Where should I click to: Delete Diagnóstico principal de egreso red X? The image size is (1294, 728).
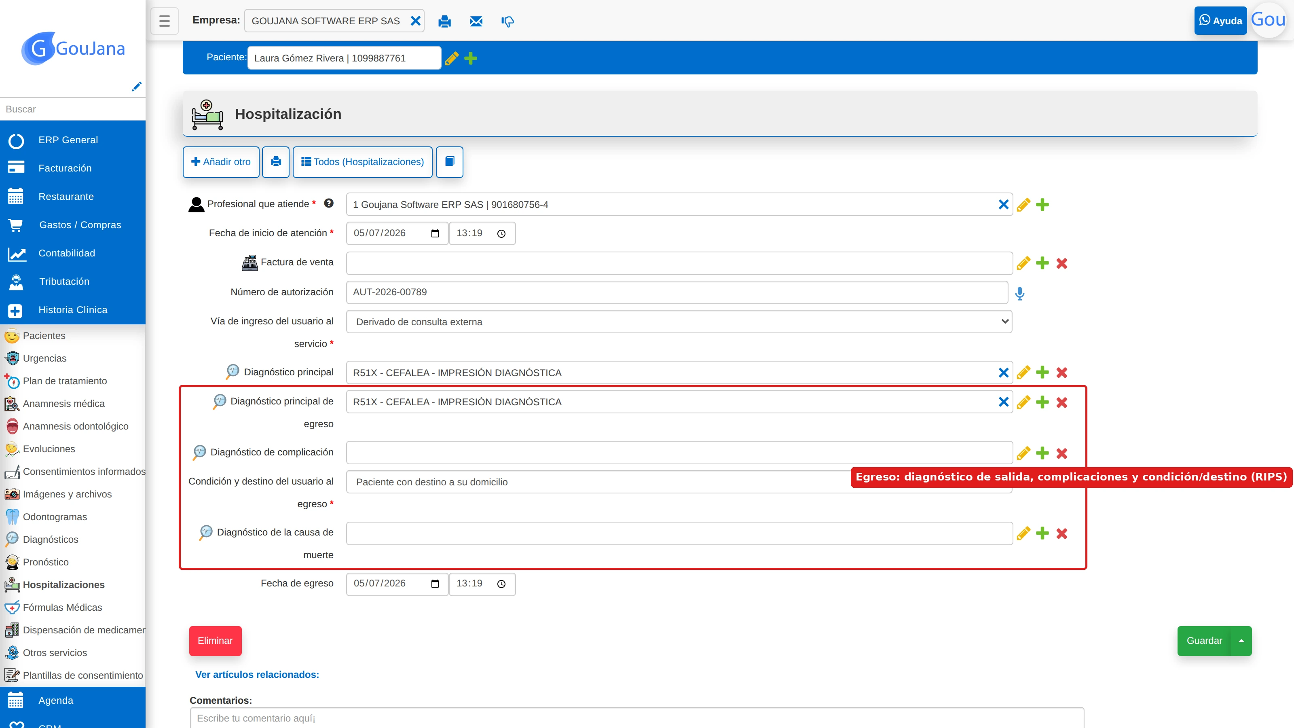pos(1061,402)
